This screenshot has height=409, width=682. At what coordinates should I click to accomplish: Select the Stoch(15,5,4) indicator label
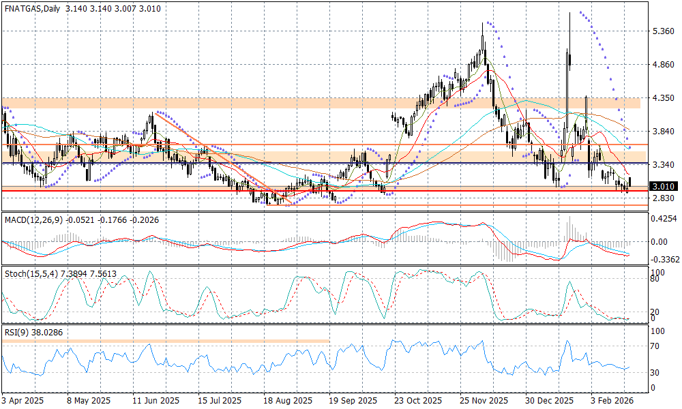click(x=29, y=273)
